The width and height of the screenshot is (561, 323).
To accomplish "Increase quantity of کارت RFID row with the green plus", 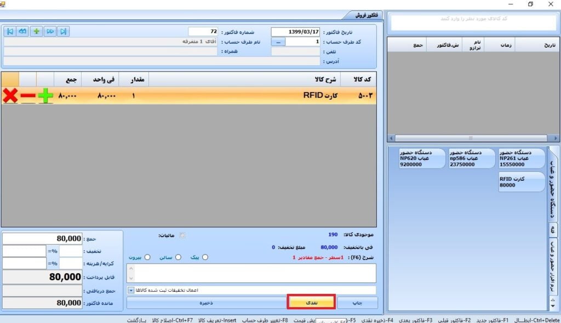I will (x=45, y=95).
